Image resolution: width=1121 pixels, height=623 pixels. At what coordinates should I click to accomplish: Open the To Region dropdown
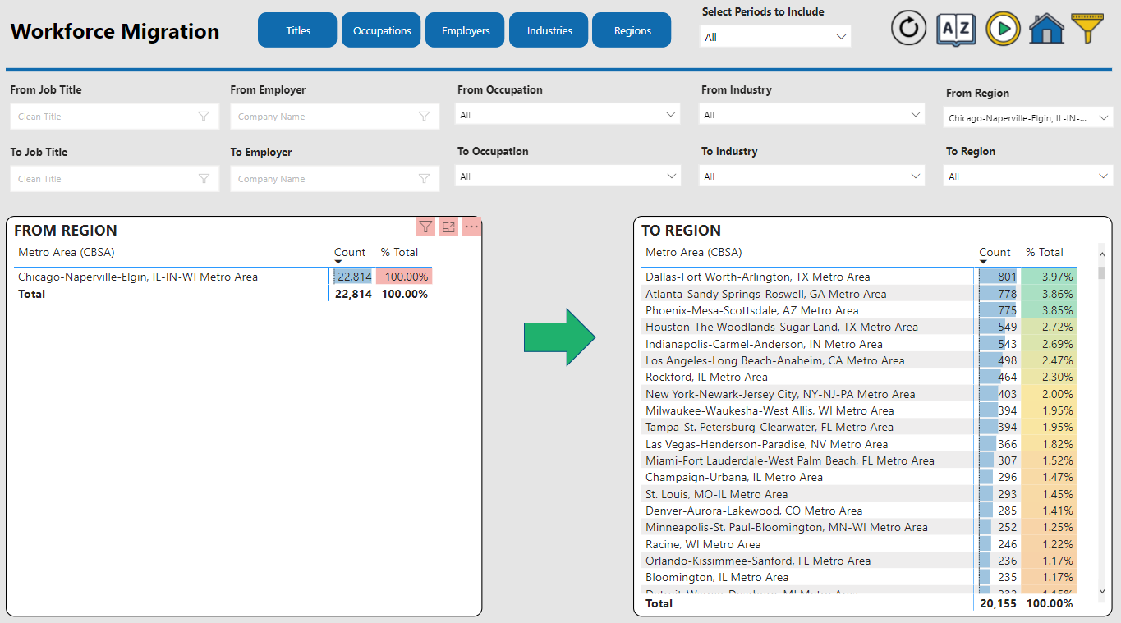(1028, 176)
